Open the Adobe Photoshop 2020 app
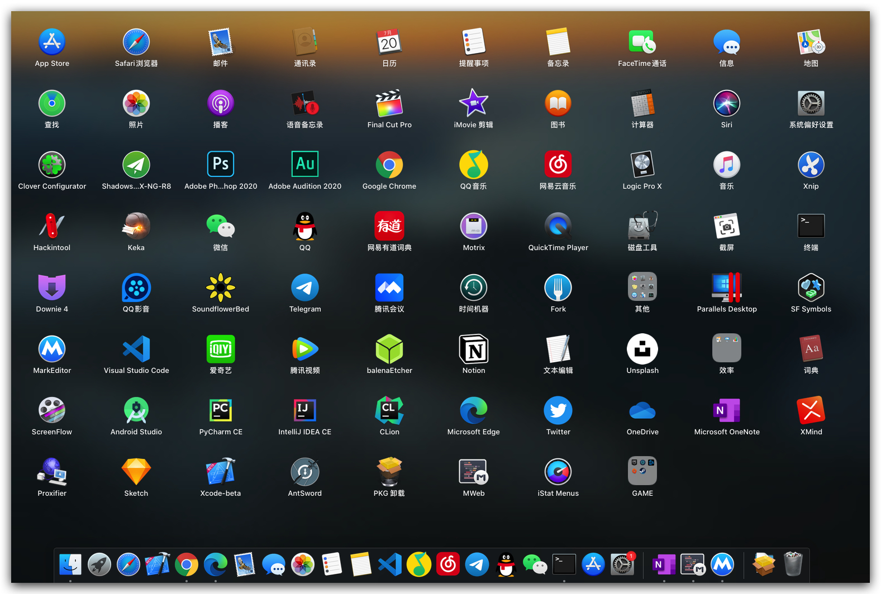 pyautogui.click(x=221, y=165)
